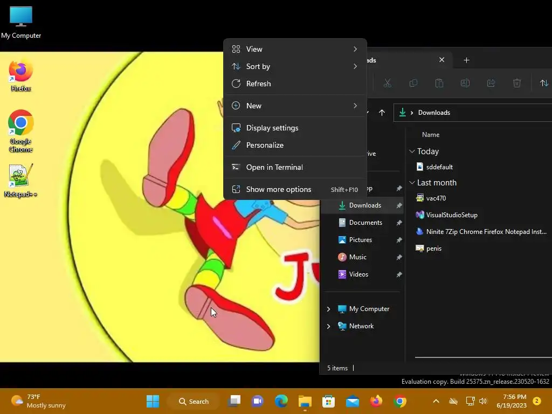Collapse the Last month group
The height and width of the screenshot is (414, 552).
[412, 183]
